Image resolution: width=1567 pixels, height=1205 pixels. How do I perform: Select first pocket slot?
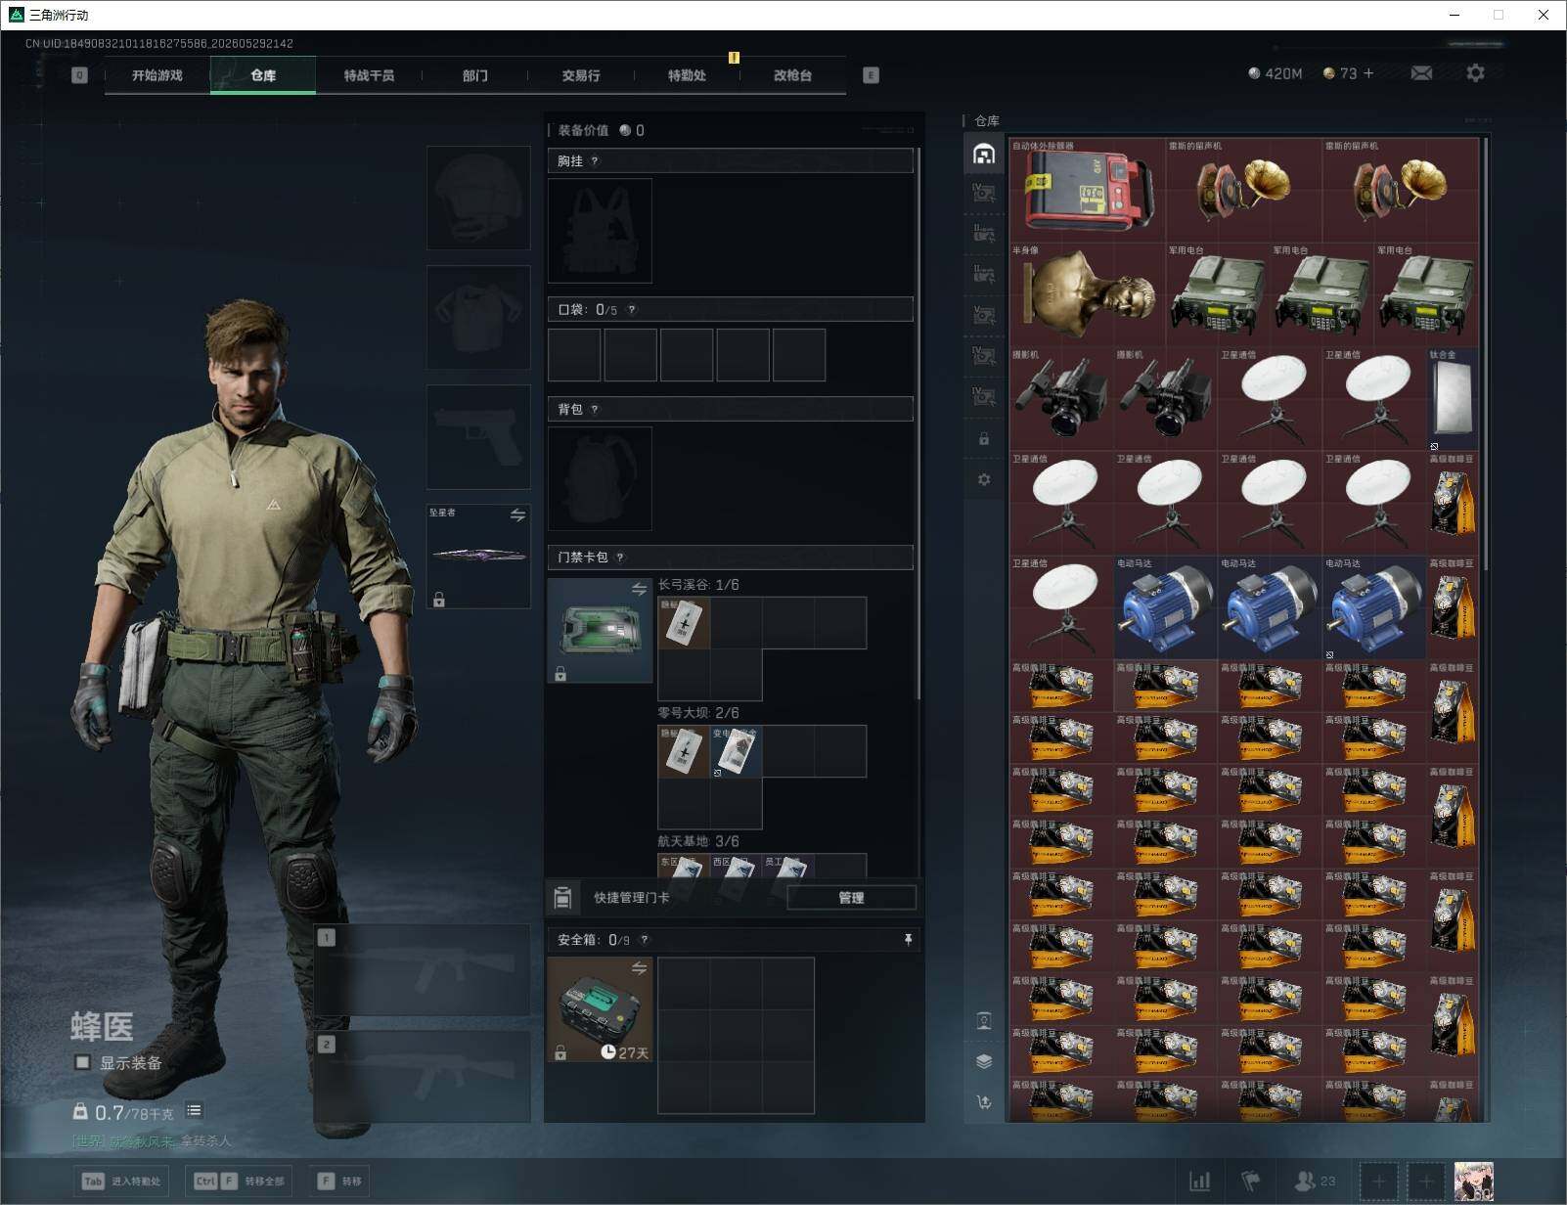tap(574, 354)
